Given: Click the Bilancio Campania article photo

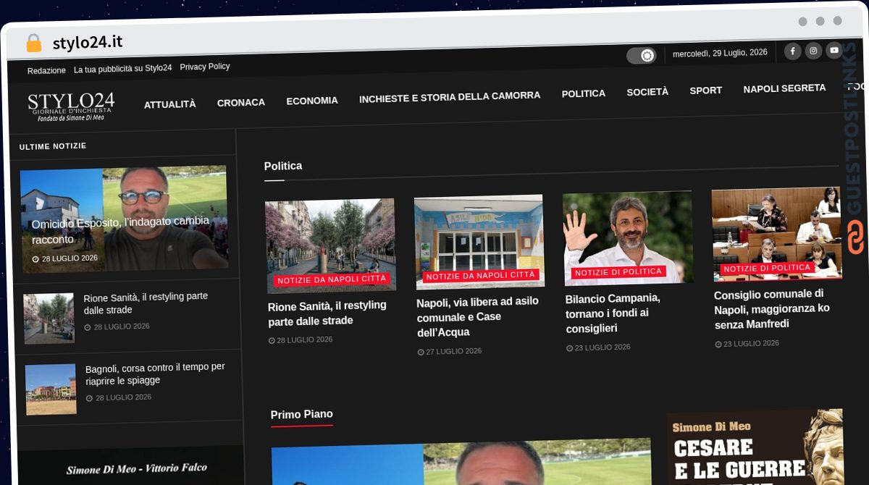Looking at the screenshot, I should [628, 237].
